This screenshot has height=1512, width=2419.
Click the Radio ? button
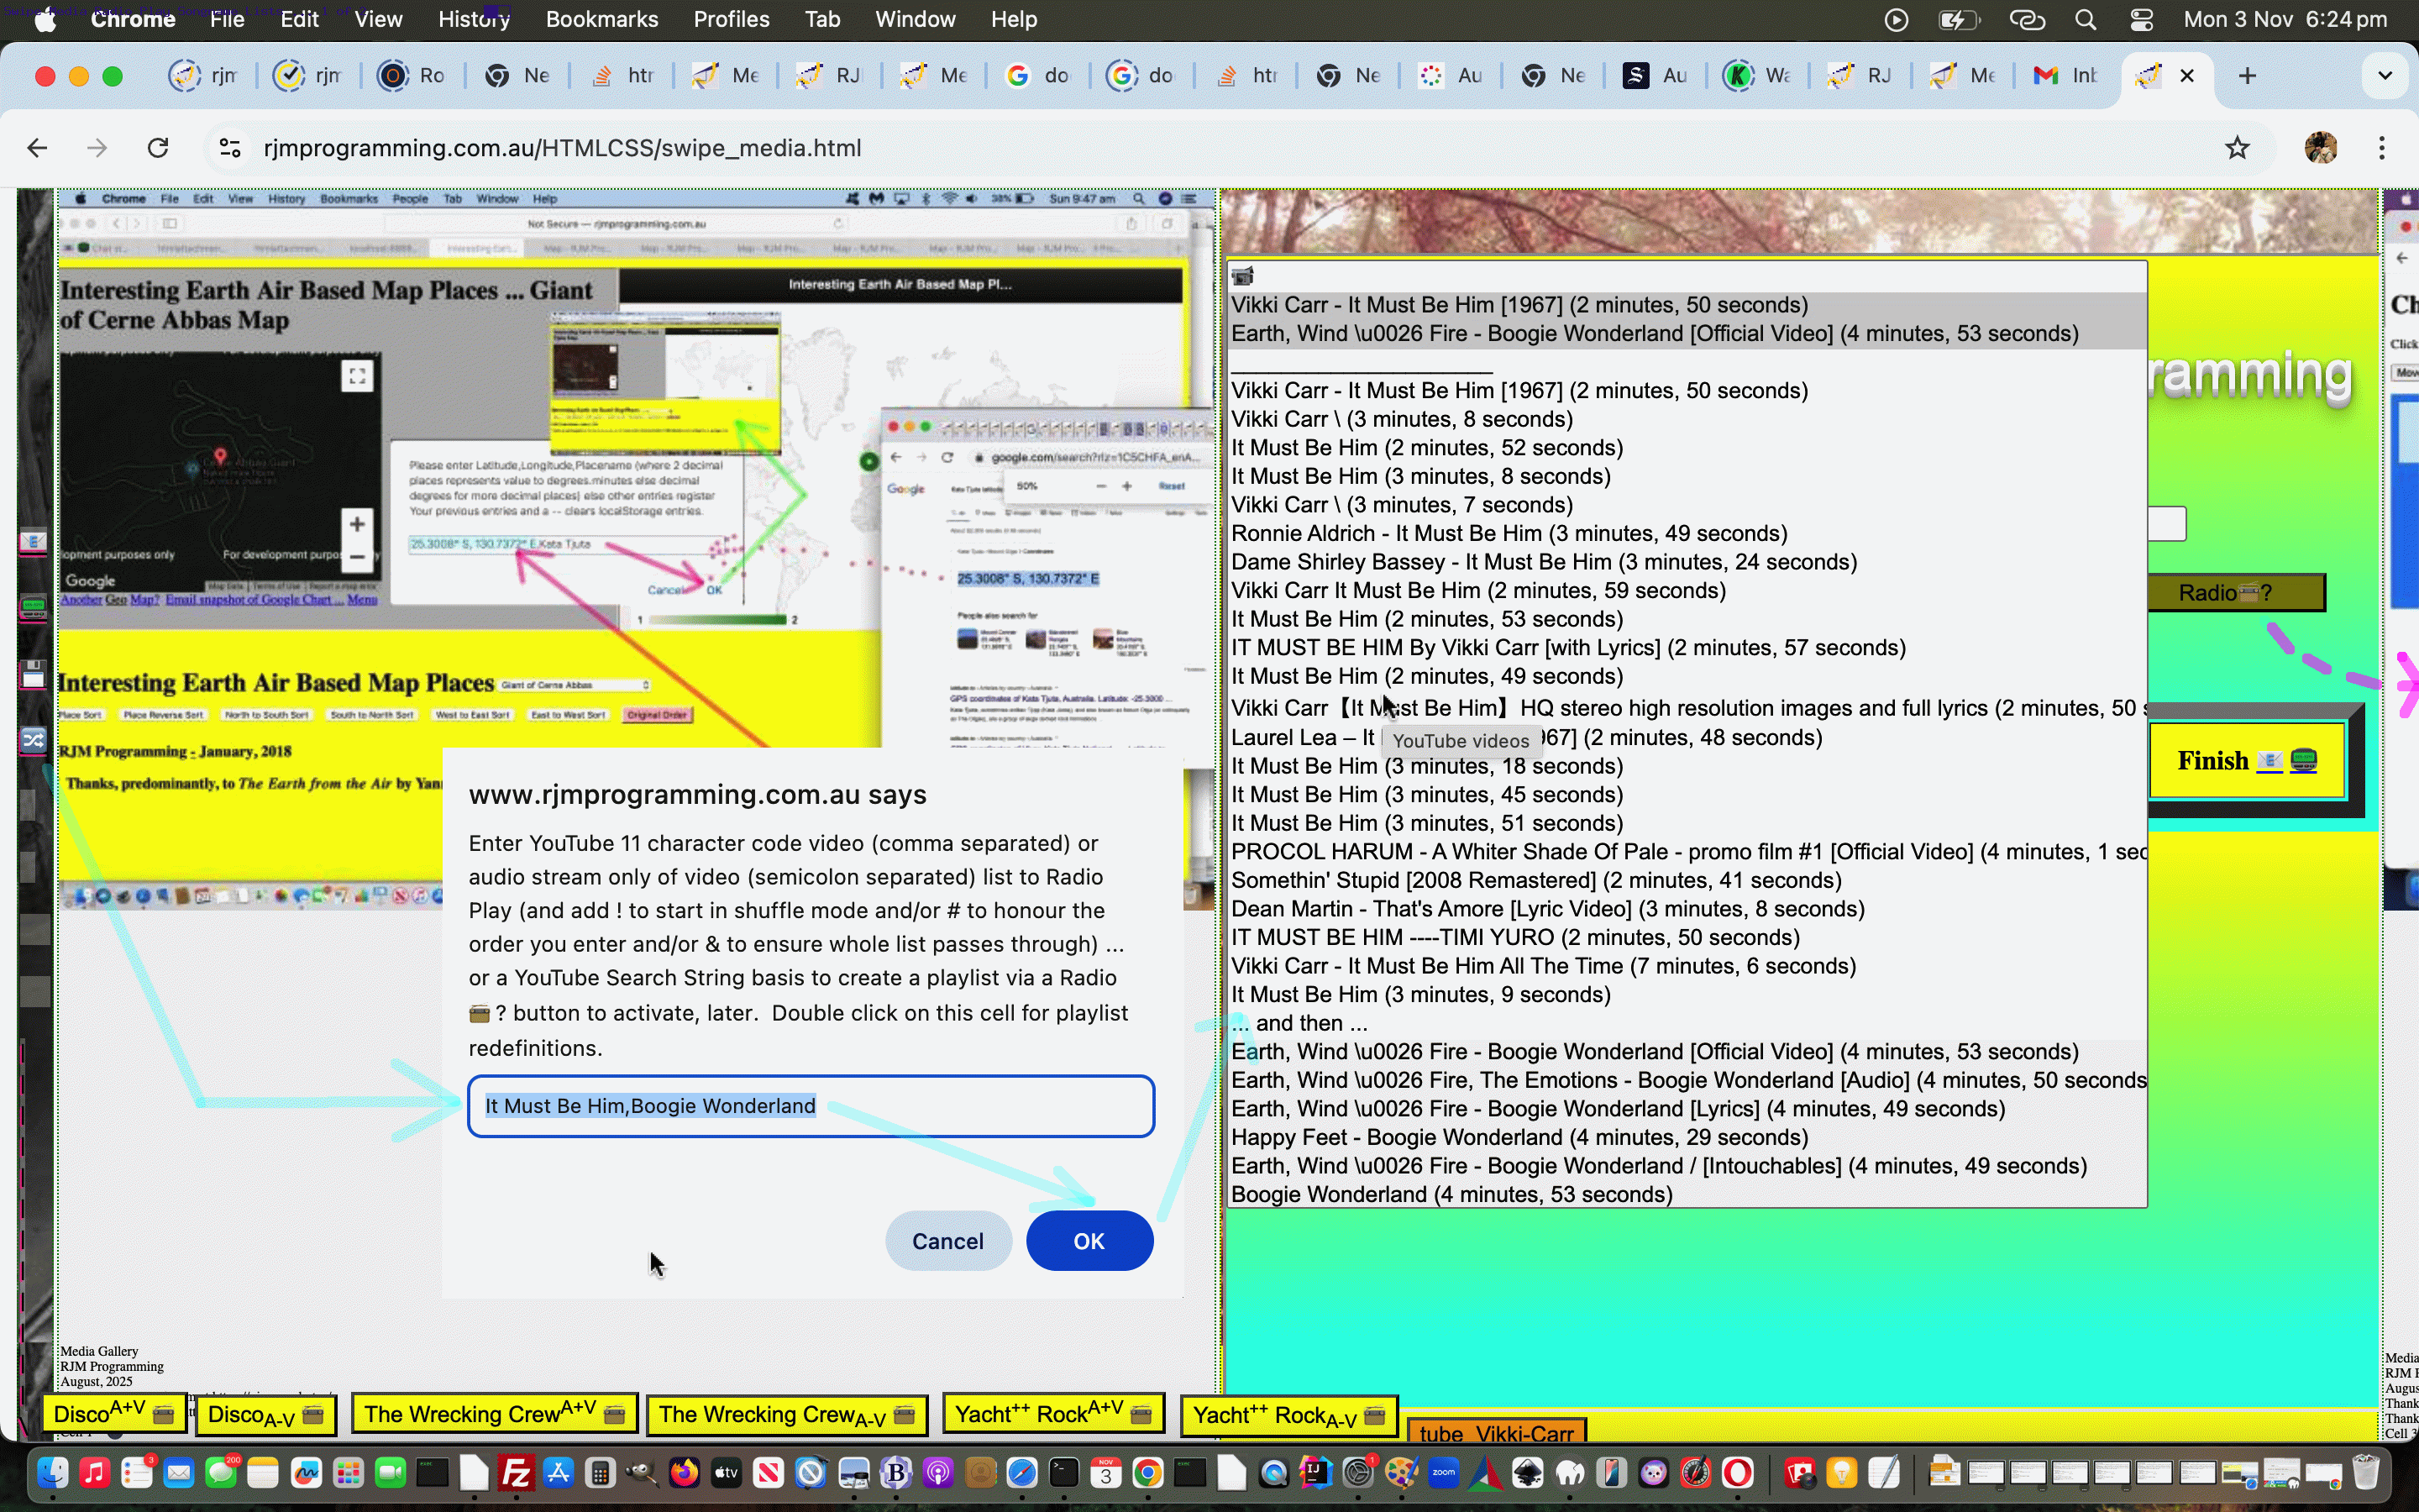2235,593
